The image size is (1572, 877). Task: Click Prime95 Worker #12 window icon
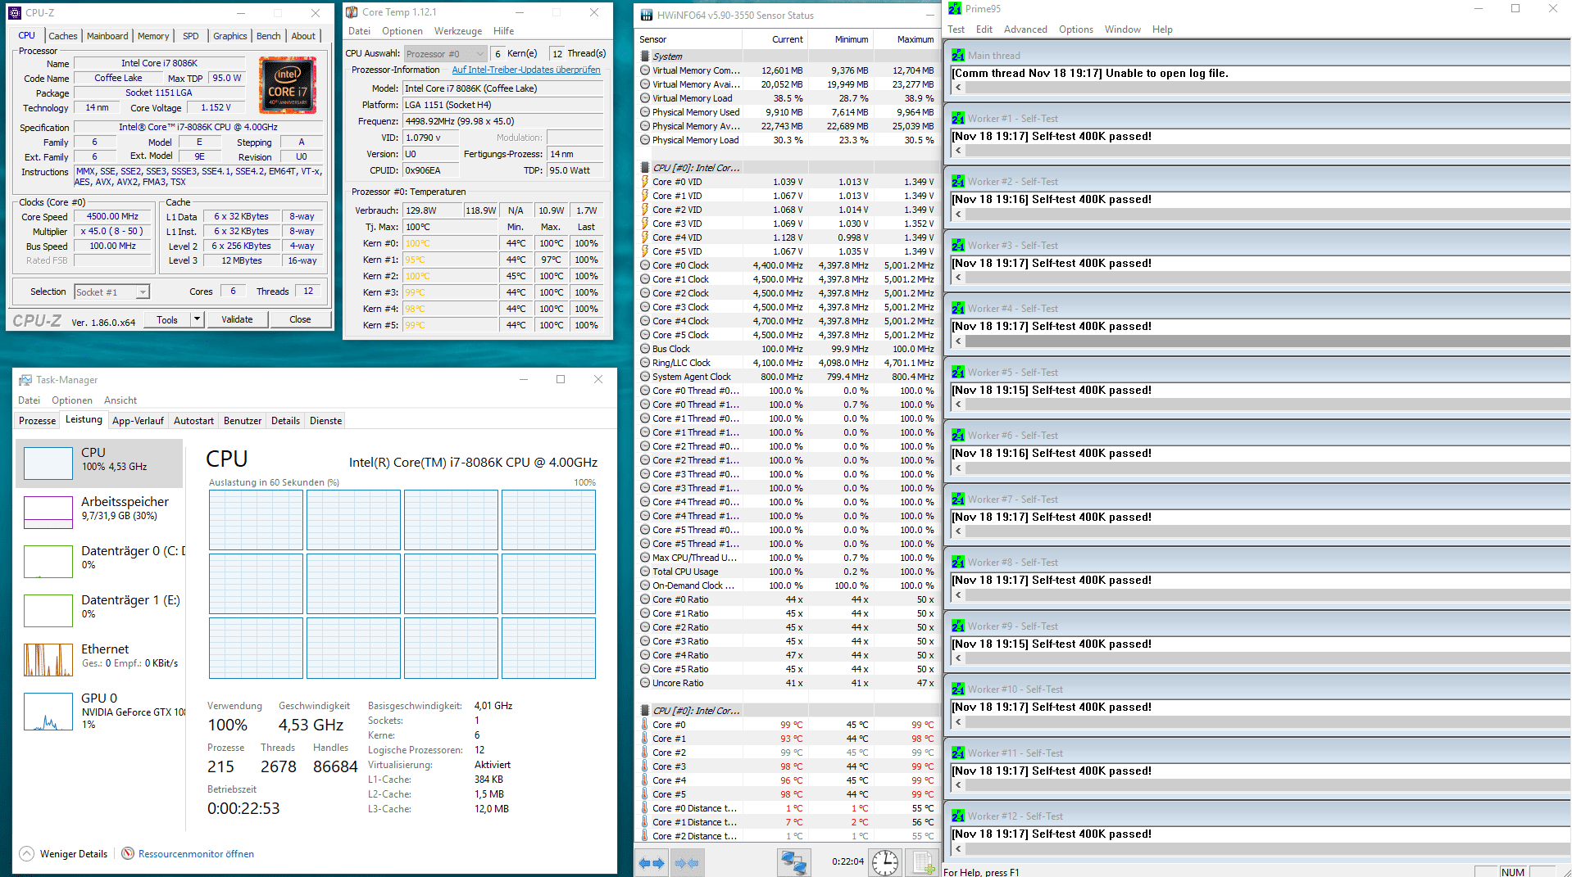click(x=958, y=816)
